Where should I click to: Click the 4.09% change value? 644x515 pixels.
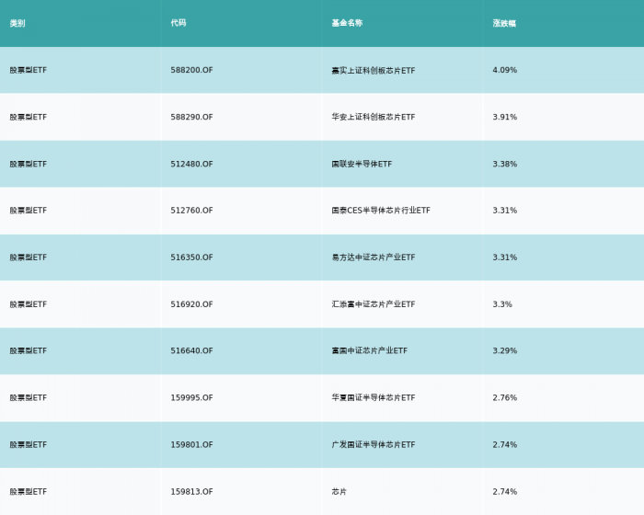[x=505, y=70]
